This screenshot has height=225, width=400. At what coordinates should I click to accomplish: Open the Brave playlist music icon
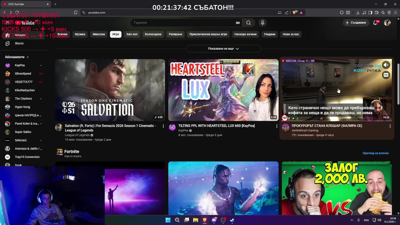tap(364, 12)
